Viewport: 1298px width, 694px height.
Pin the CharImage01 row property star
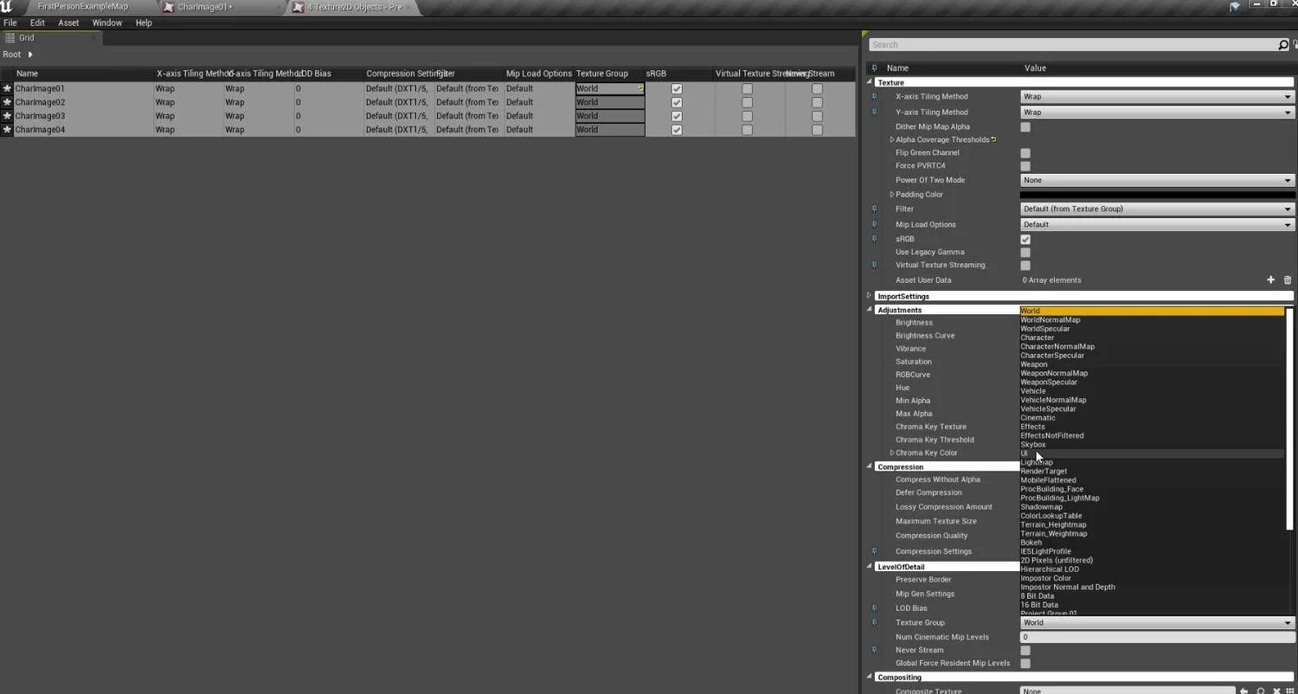point(7,88)
